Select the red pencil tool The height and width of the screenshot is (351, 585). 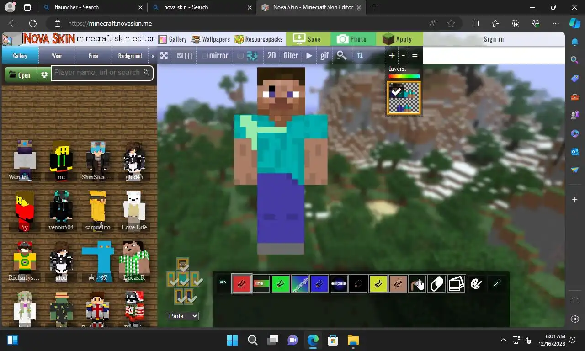click(242, 284)
